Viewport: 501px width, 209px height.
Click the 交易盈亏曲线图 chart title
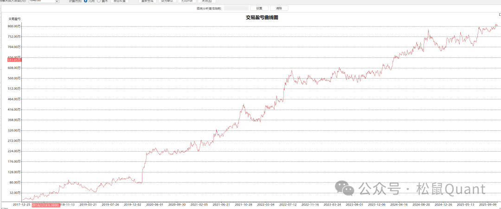[262, 18]
